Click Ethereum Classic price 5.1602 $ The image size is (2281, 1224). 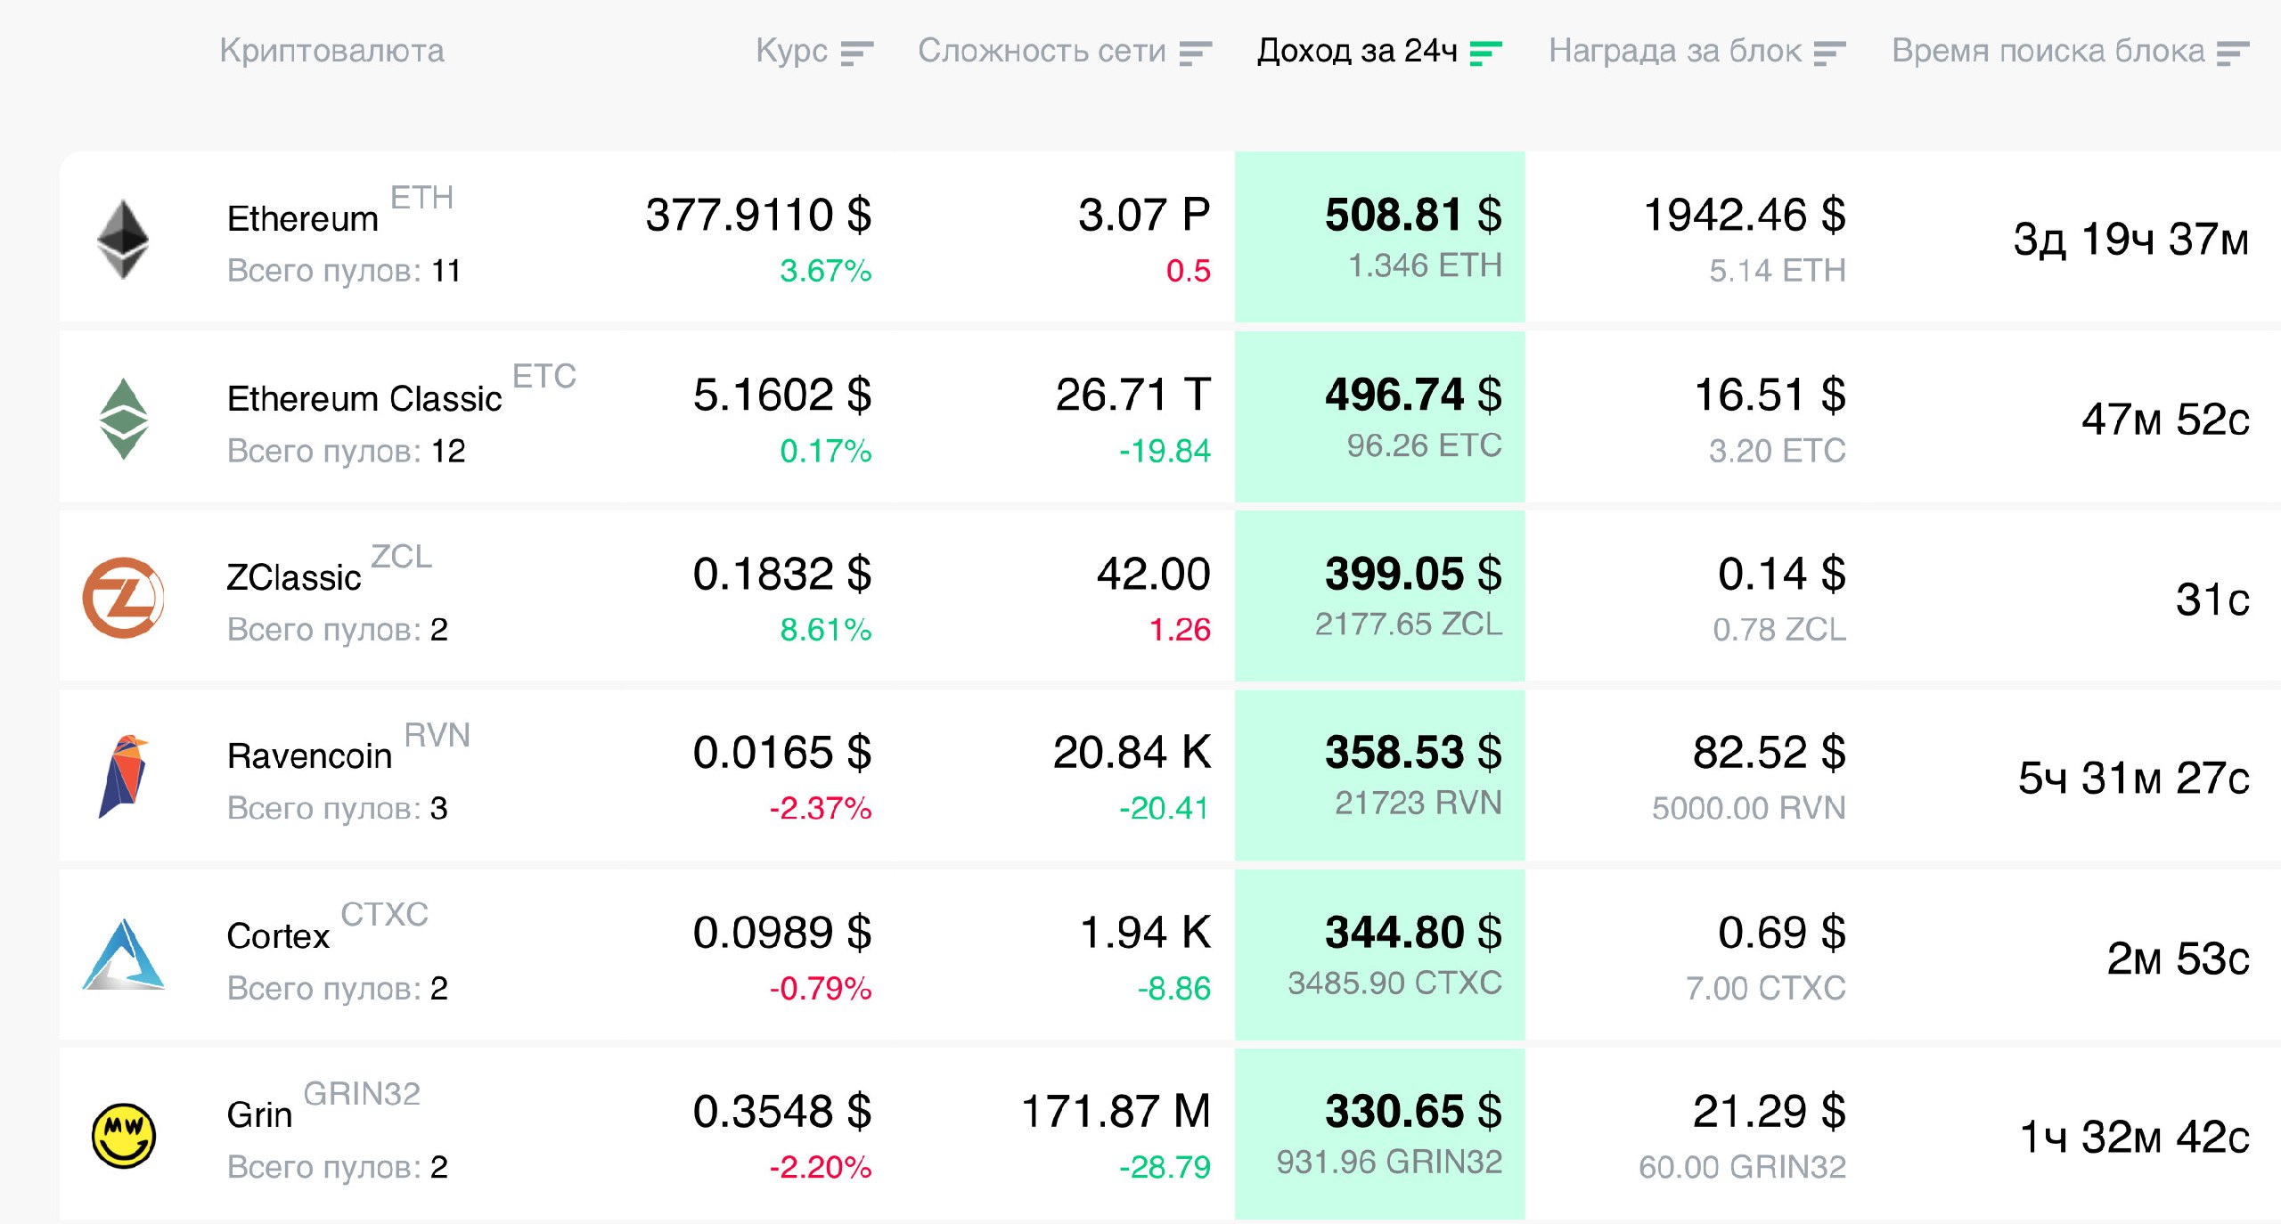[x=782, y=395]
